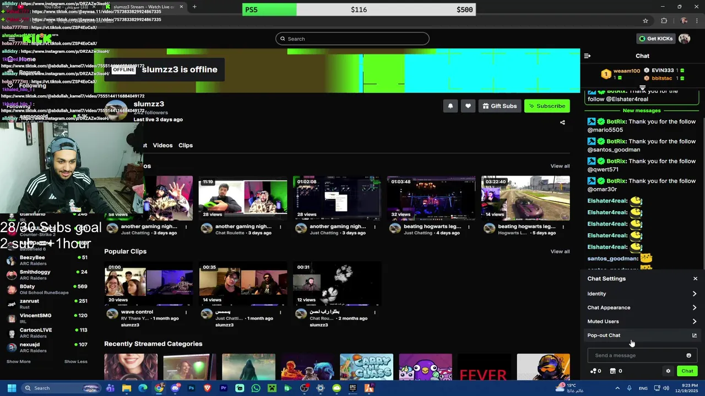
Task: Click the notification bell icon for slumzz3
Action: click(x=451, y=106)
